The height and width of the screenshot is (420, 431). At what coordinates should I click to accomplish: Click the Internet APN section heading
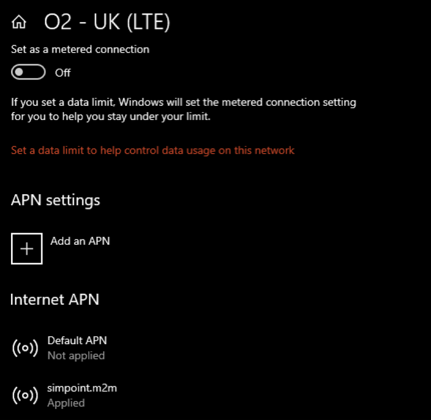pos(55,299)
